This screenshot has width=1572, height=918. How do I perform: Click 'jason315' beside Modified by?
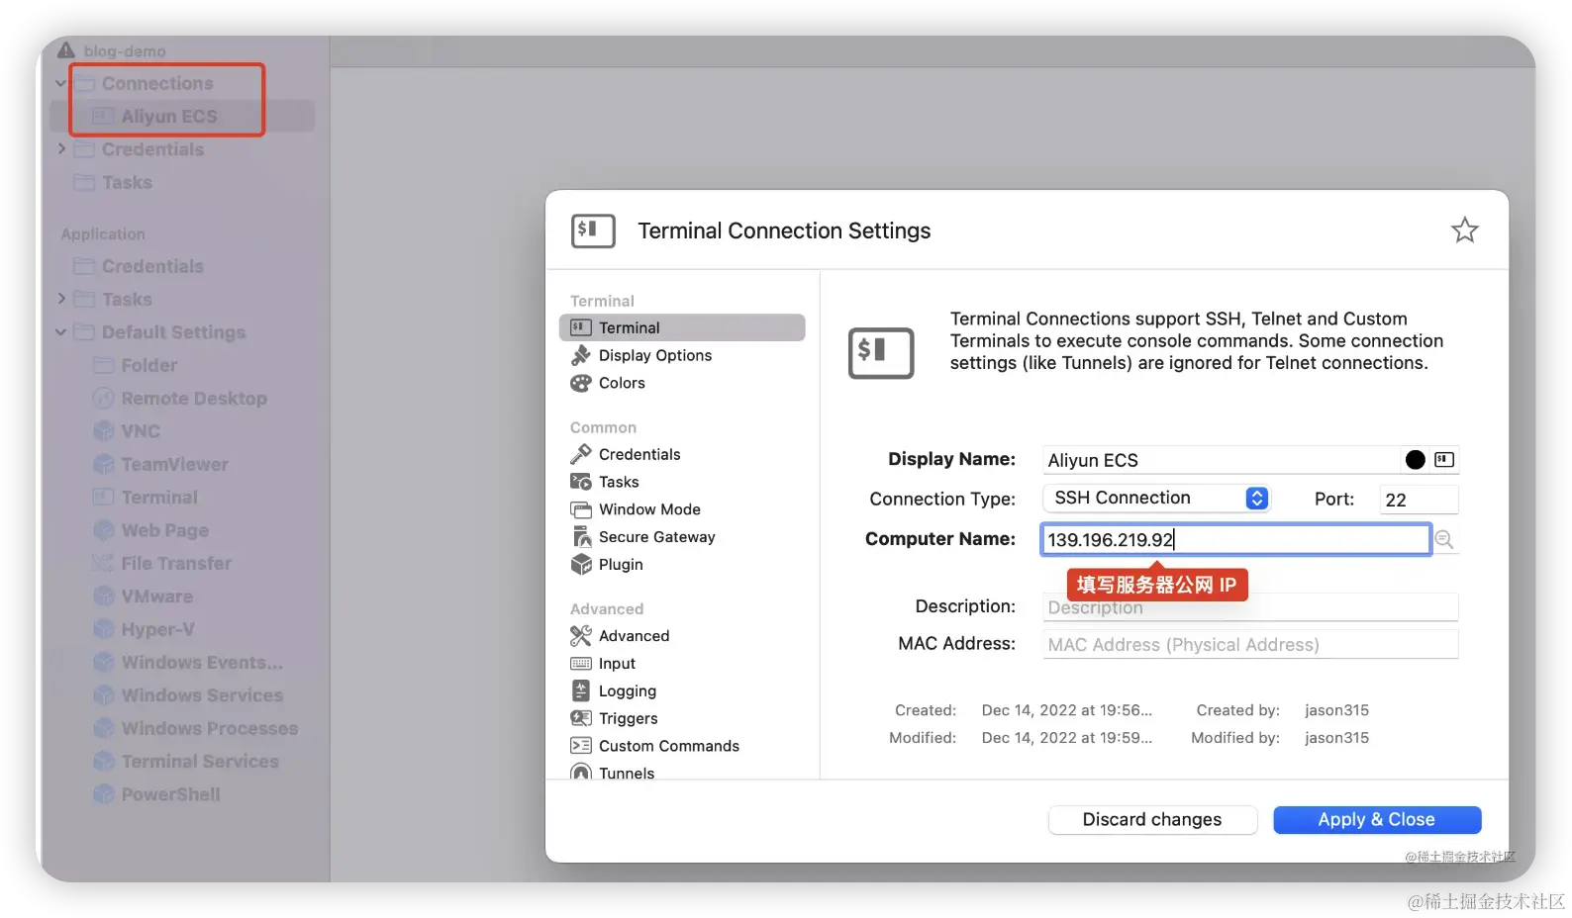[1336, 738]
